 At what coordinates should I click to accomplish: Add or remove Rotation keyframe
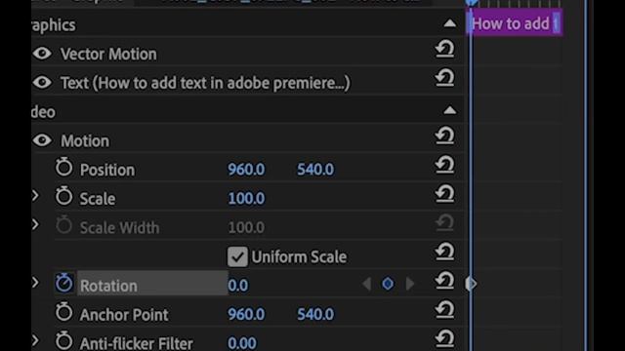point(388,284)
